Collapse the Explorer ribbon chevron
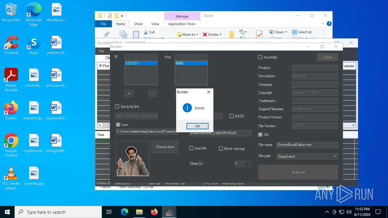388x218 pixels. (x=323, y=24)
